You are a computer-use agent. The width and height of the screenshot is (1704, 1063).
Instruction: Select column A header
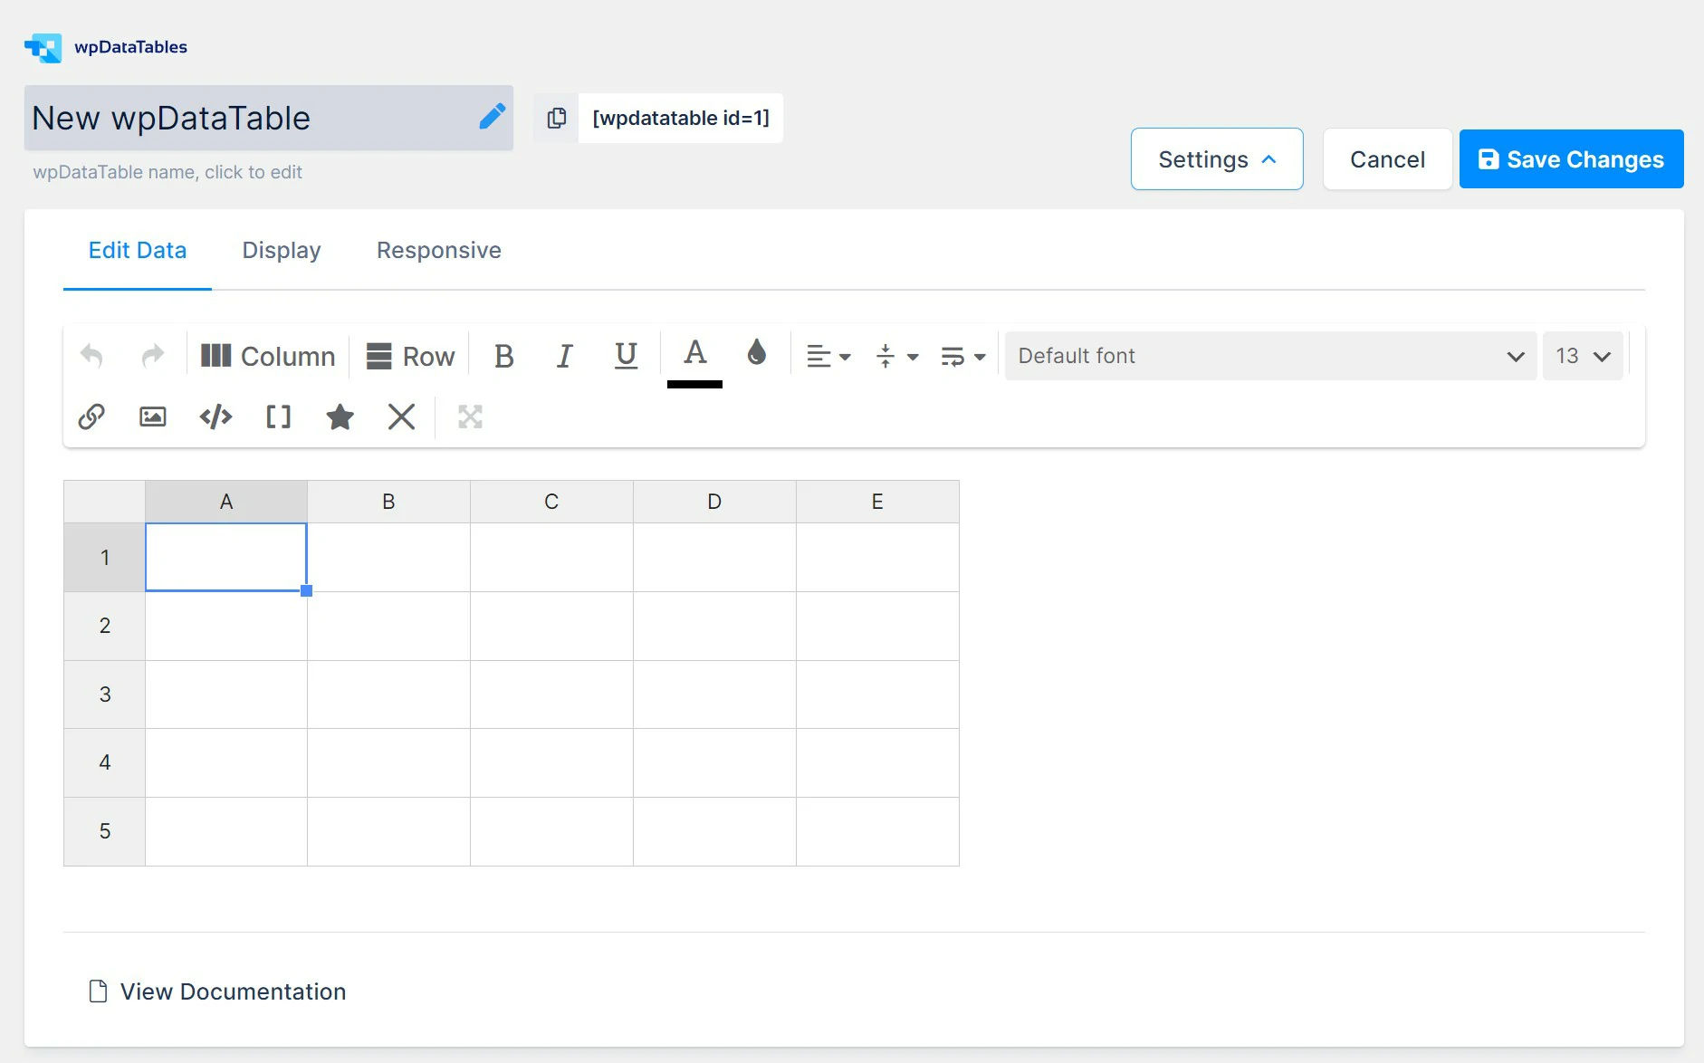click(226, 502)
